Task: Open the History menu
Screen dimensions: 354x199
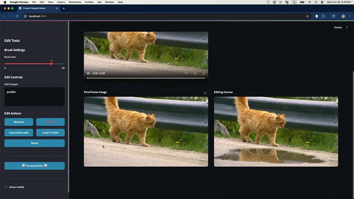Action: (61, 2)
